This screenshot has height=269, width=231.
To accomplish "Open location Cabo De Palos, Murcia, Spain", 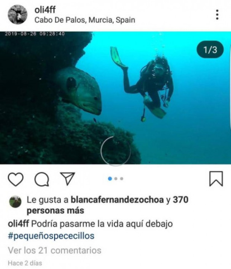I will [x=85, y=20].
